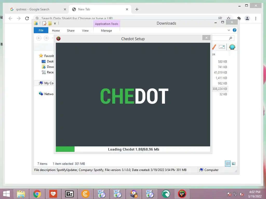The height and width of the screenshot is (199, 266).
Task: Click the selected 308,224 KB file size cell
Action: (x=220, y=89)
